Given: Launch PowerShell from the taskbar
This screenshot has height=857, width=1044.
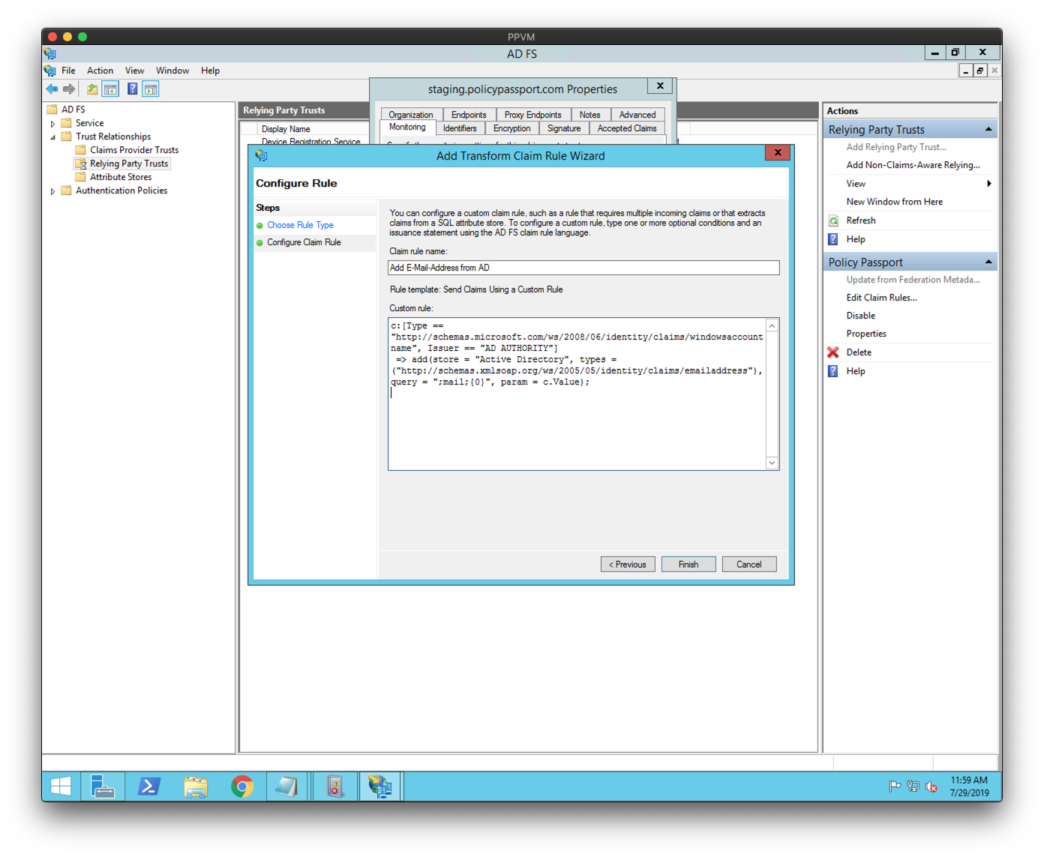Looking at the screenshot, I should pyautogui.click(x=148, y=787).
